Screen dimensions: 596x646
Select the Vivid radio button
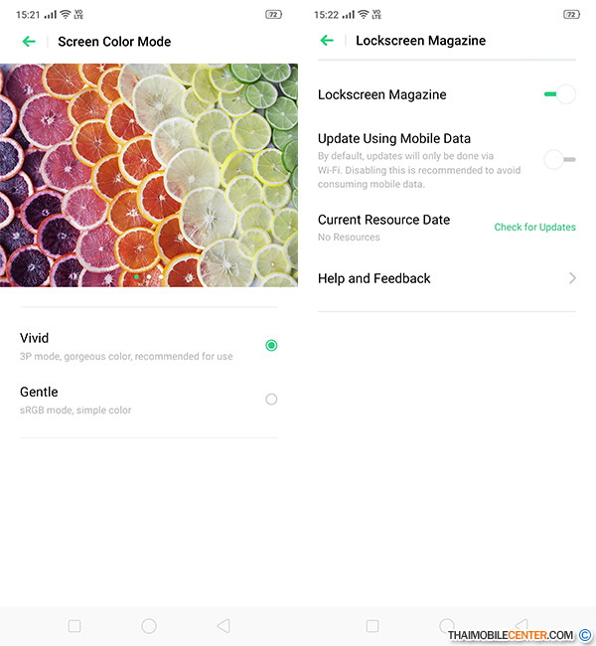coord(271,345)
